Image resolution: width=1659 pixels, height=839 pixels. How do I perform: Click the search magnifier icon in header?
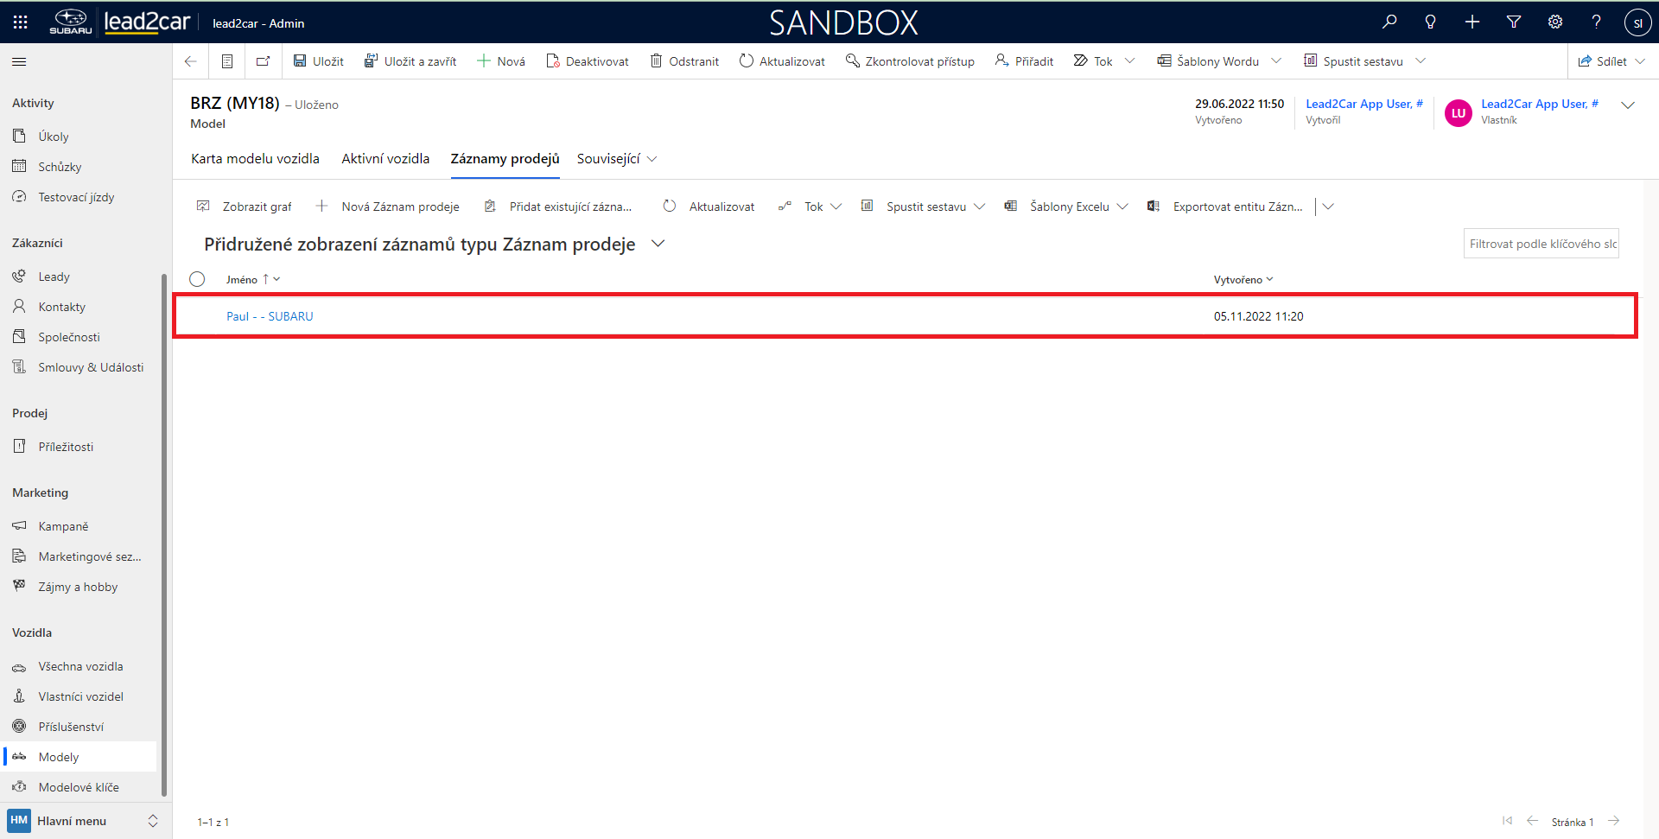coord(1389,22)
